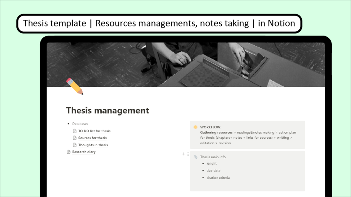Open the Sources for thesis page
The width and height of the screenshot is (351, 197).
tap(93, 138)
